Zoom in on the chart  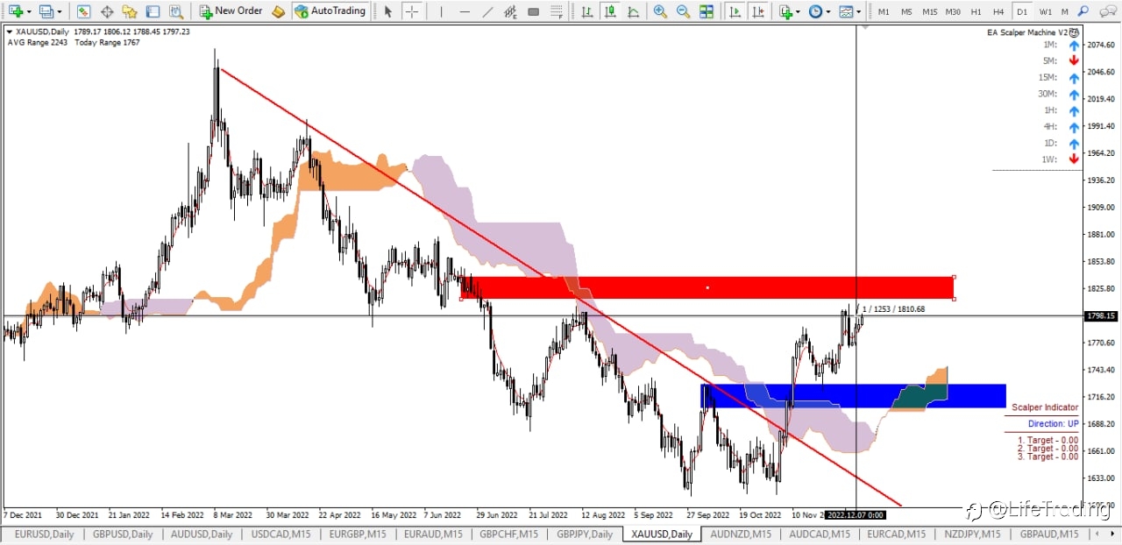pyautogui.click(x=660, y=11)
